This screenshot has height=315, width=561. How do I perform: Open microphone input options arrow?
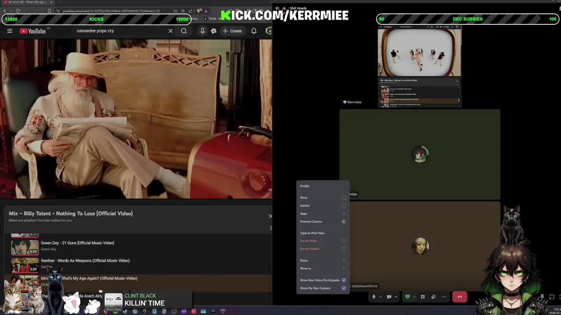[x=380, y=297]
